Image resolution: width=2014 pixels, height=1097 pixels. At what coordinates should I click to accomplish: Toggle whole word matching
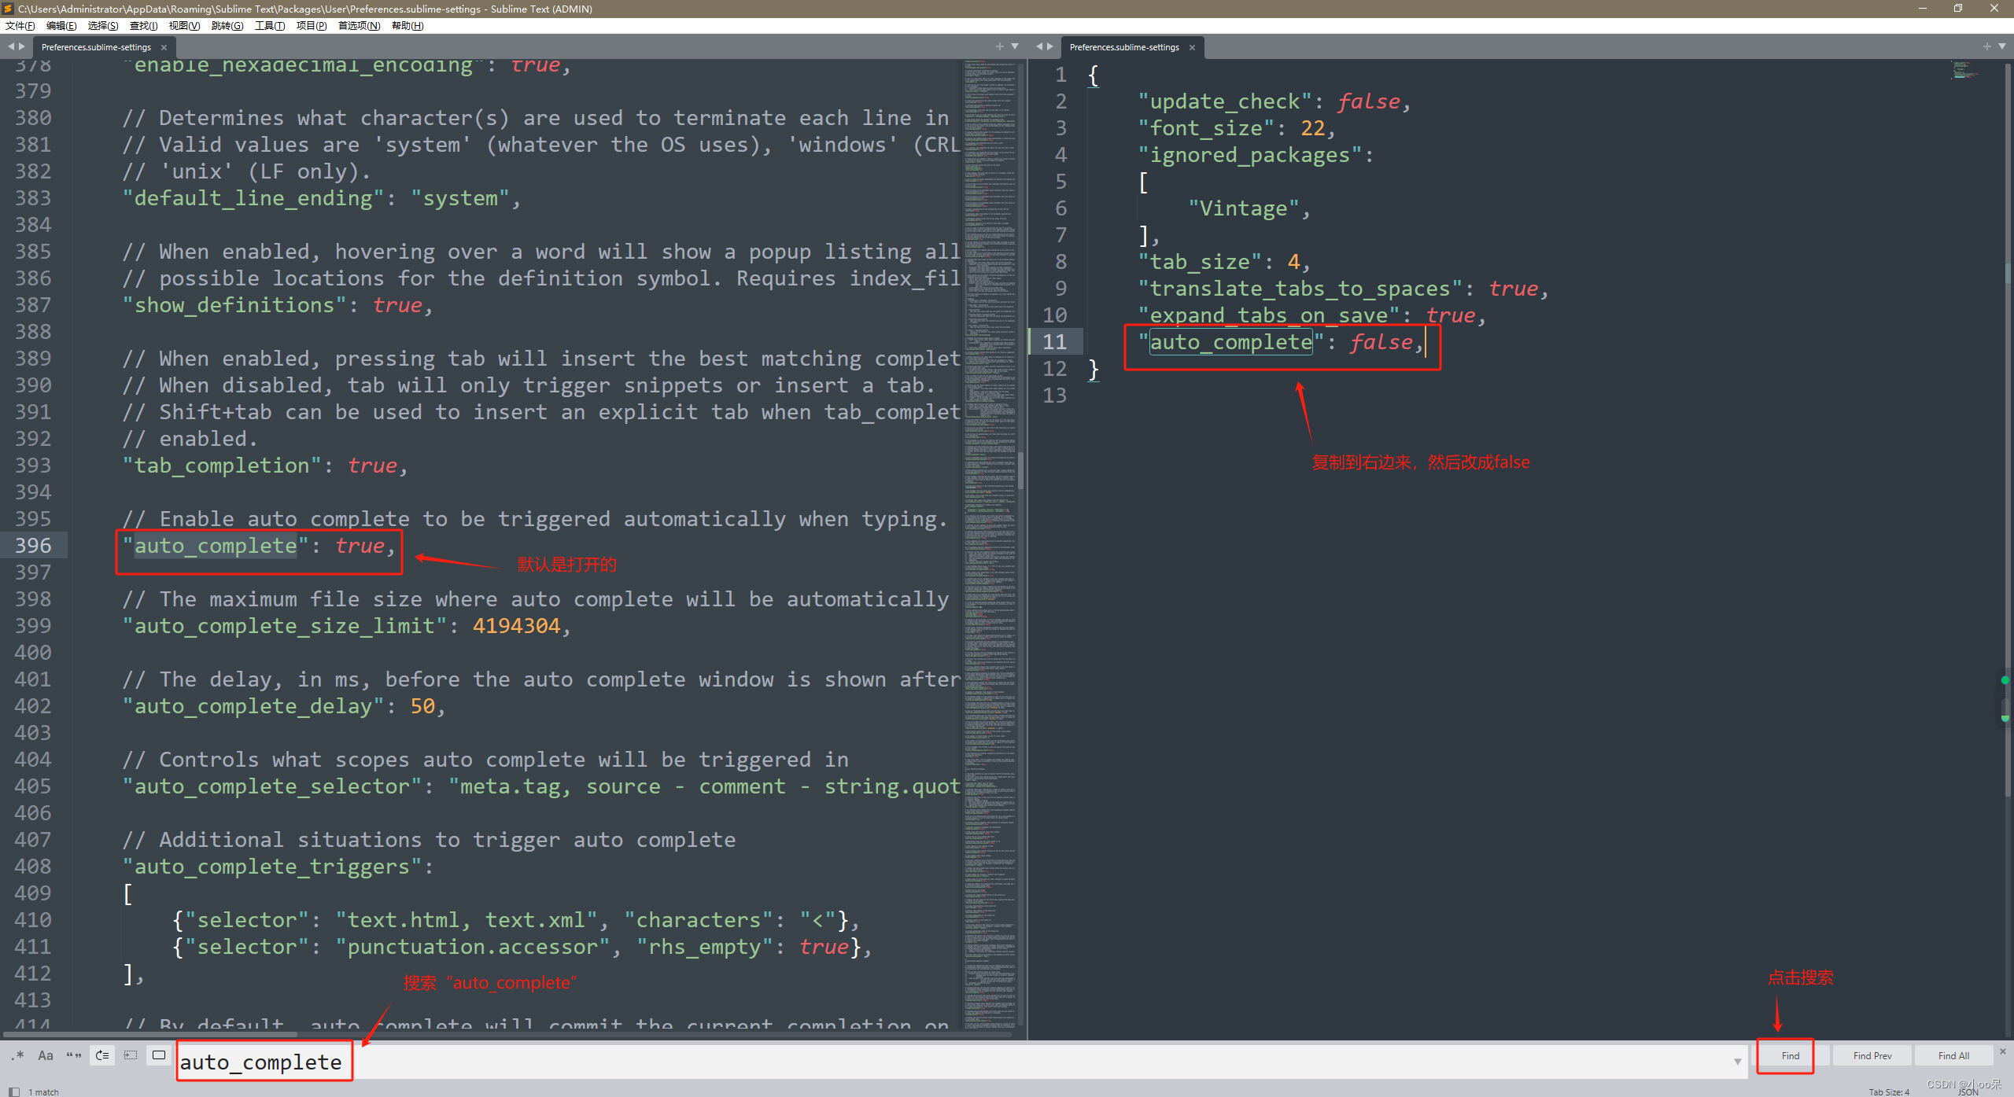pyautogui.click(x=74, y=1056)
